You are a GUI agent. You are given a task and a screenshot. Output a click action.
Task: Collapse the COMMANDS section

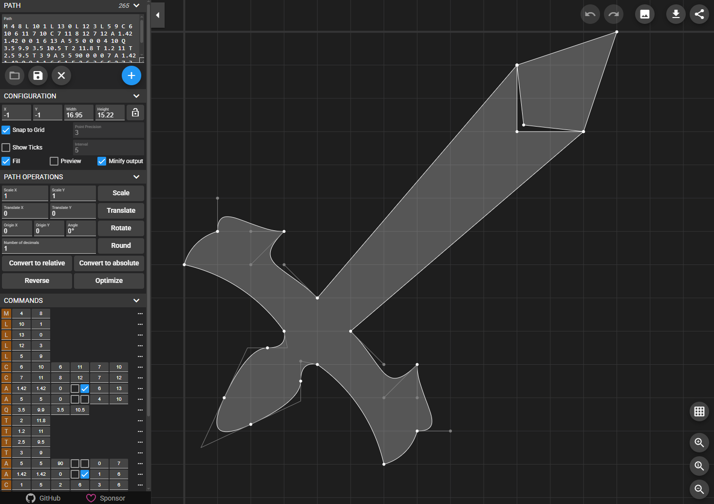pyautogui.click(x=136, y=300)
